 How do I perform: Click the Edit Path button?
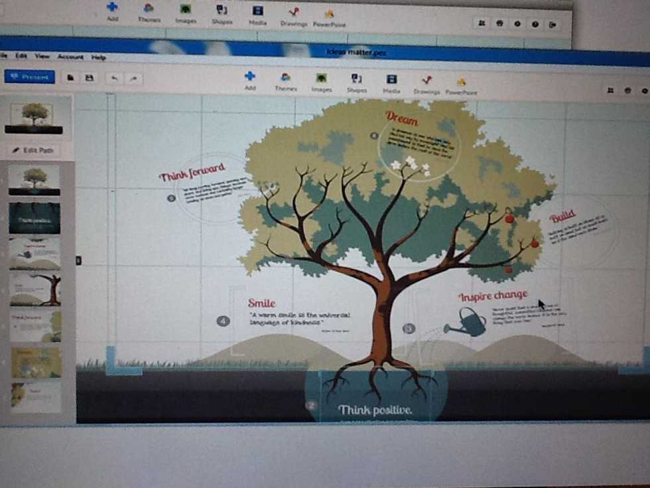(x=34, y=150)
